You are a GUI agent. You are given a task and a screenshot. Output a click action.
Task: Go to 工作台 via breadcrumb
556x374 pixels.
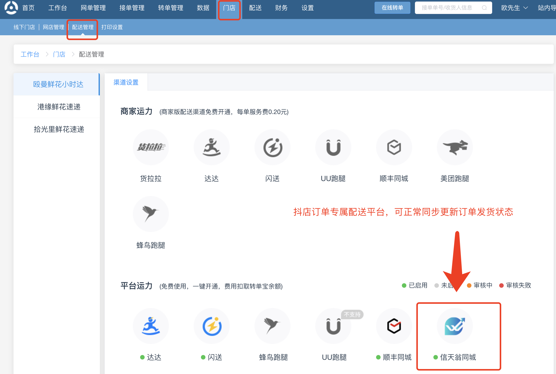(30, 54)
